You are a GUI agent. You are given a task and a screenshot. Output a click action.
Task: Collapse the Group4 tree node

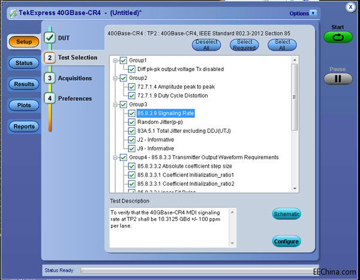pyautogui.click(x=115, y=157)
